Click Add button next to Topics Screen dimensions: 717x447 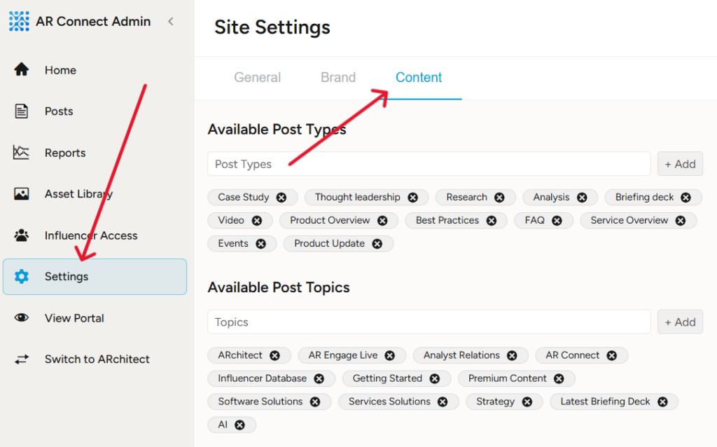[x=680, y=322]
